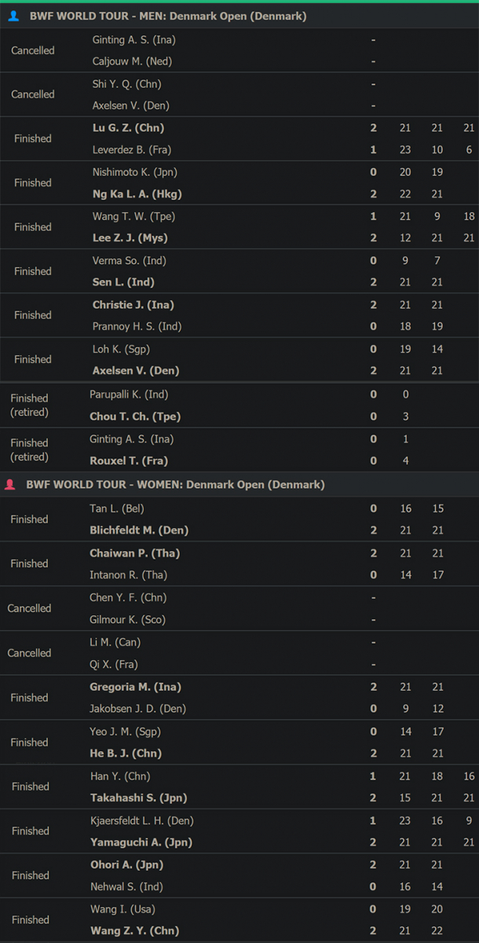
Task: Open Blichfeldt M. (Den) match row
Action: point(239,519)
